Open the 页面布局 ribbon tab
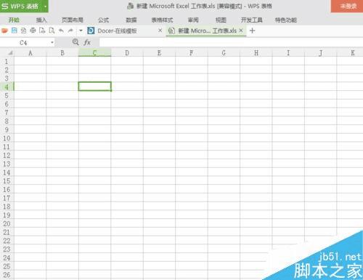This screenshot has height=280, width=363. pos(72,20)
